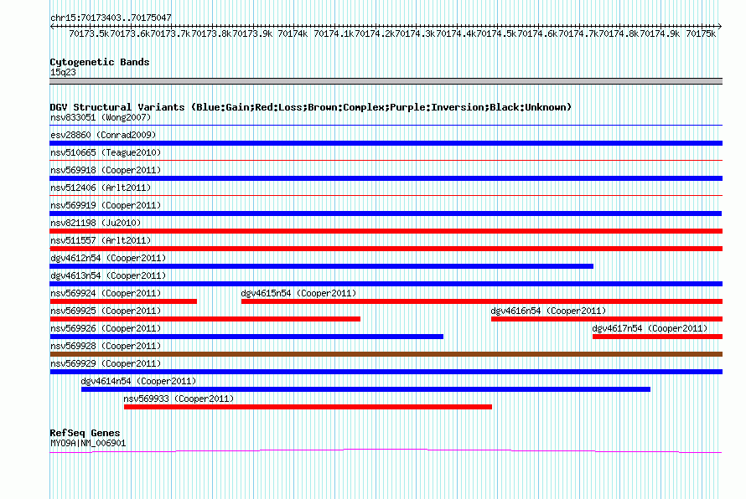
Task: Open variant nsv569919 (Cooper2011) label
Action: (x=106, y=205)
